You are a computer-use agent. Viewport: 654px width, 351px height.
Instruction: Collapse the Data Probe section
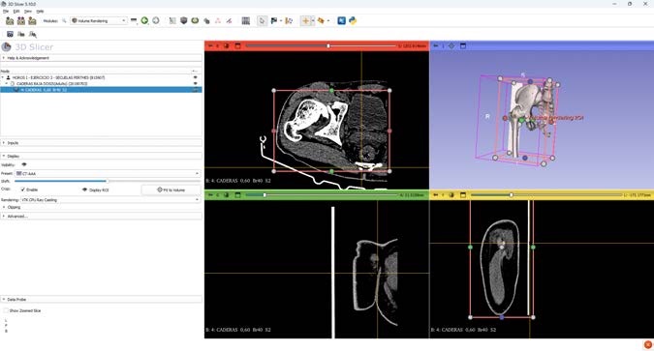[101, 300]
